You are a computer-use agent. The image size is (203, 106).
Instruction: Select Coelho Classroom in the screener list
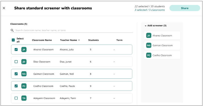click(162, 55)
